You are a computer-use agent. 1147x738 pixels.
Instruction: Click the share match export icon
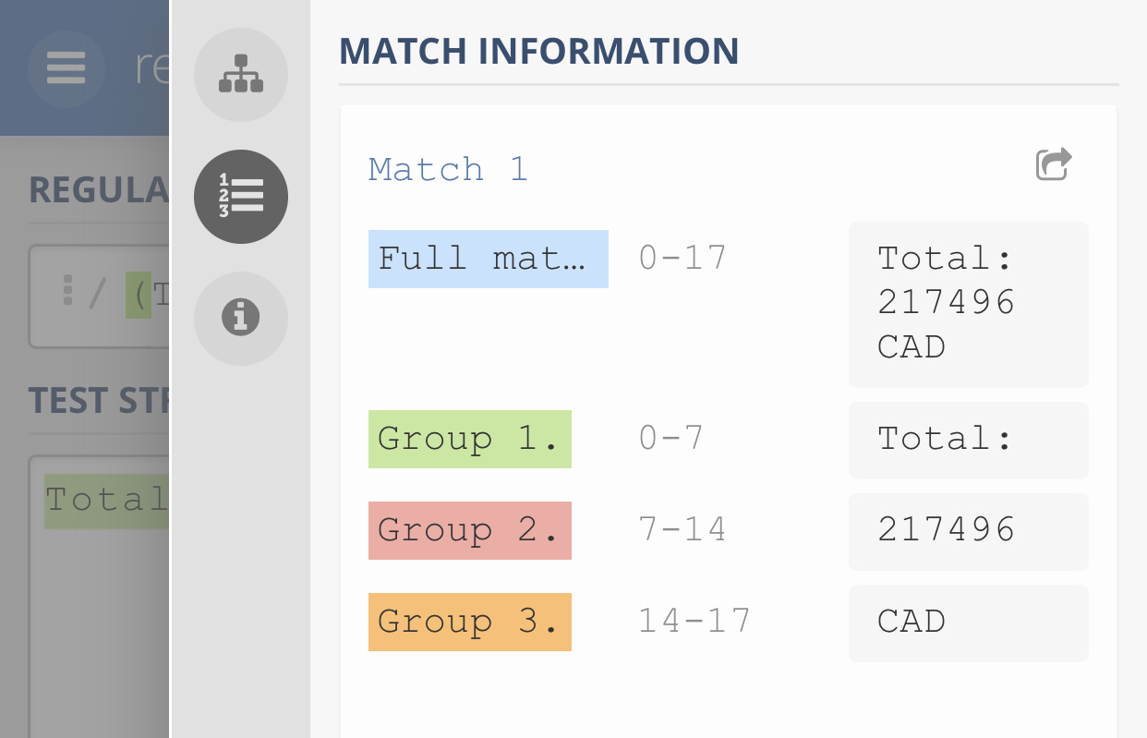1053,164
